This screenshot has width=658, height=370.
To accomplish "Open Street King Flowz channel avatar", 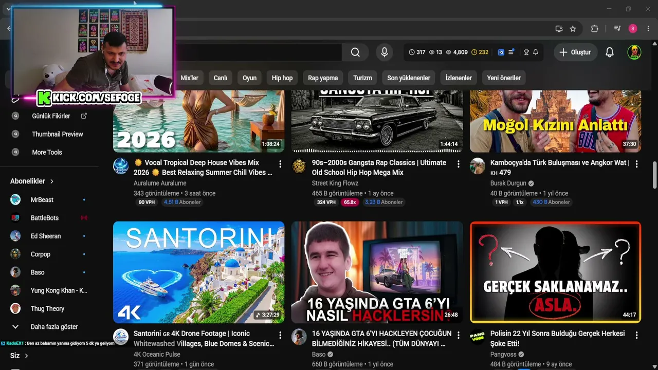I will coord(299,166).
